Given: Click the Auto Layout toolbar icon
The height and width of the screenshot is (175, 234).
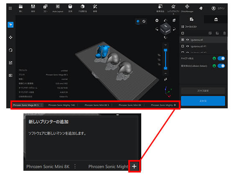Looking at the screenshot, I should [58, 8].
